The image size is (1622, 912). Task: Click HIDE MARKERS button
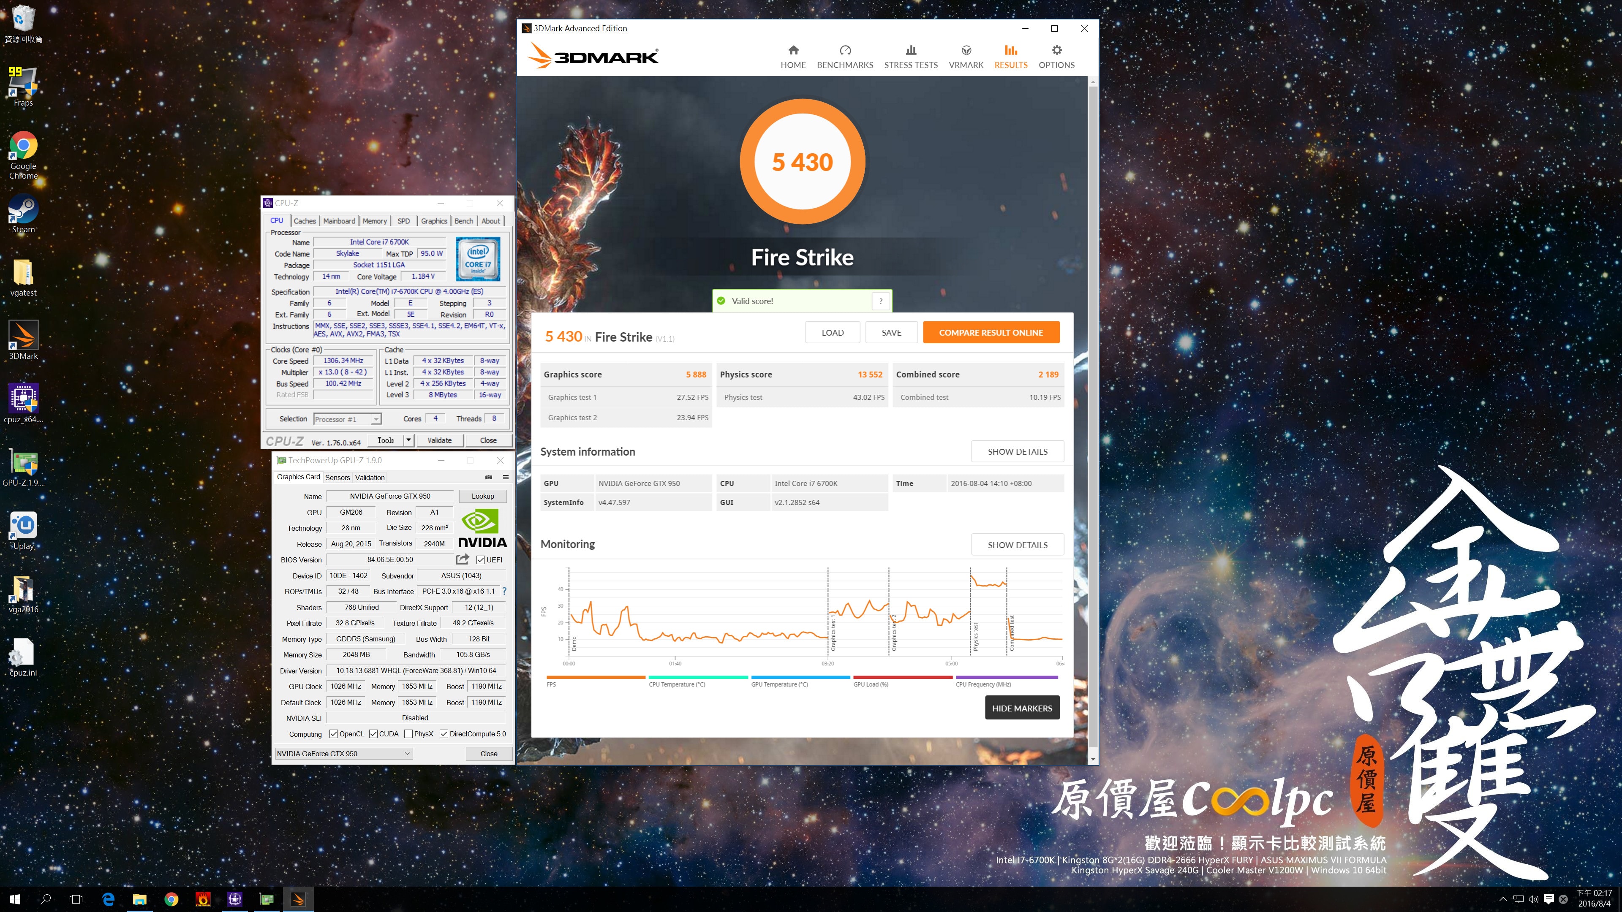pyautogui.click(x=1022, y=708)
